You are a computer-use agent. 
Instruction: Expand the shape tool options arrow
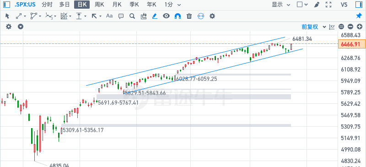40,16
